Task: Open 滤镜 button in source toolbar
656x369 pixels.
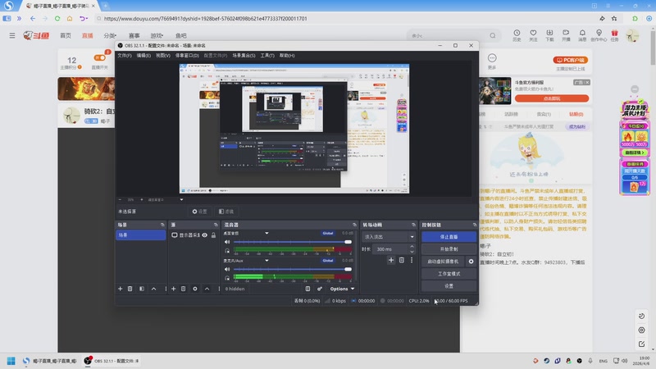Action: [226, 212]
